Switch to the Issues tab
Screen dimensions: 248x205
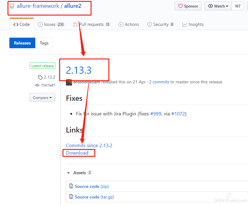point(51,25)
